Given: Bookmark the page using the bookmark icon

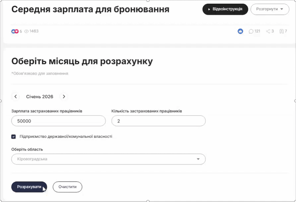Looking at the screenshot, I should [282, 31].
